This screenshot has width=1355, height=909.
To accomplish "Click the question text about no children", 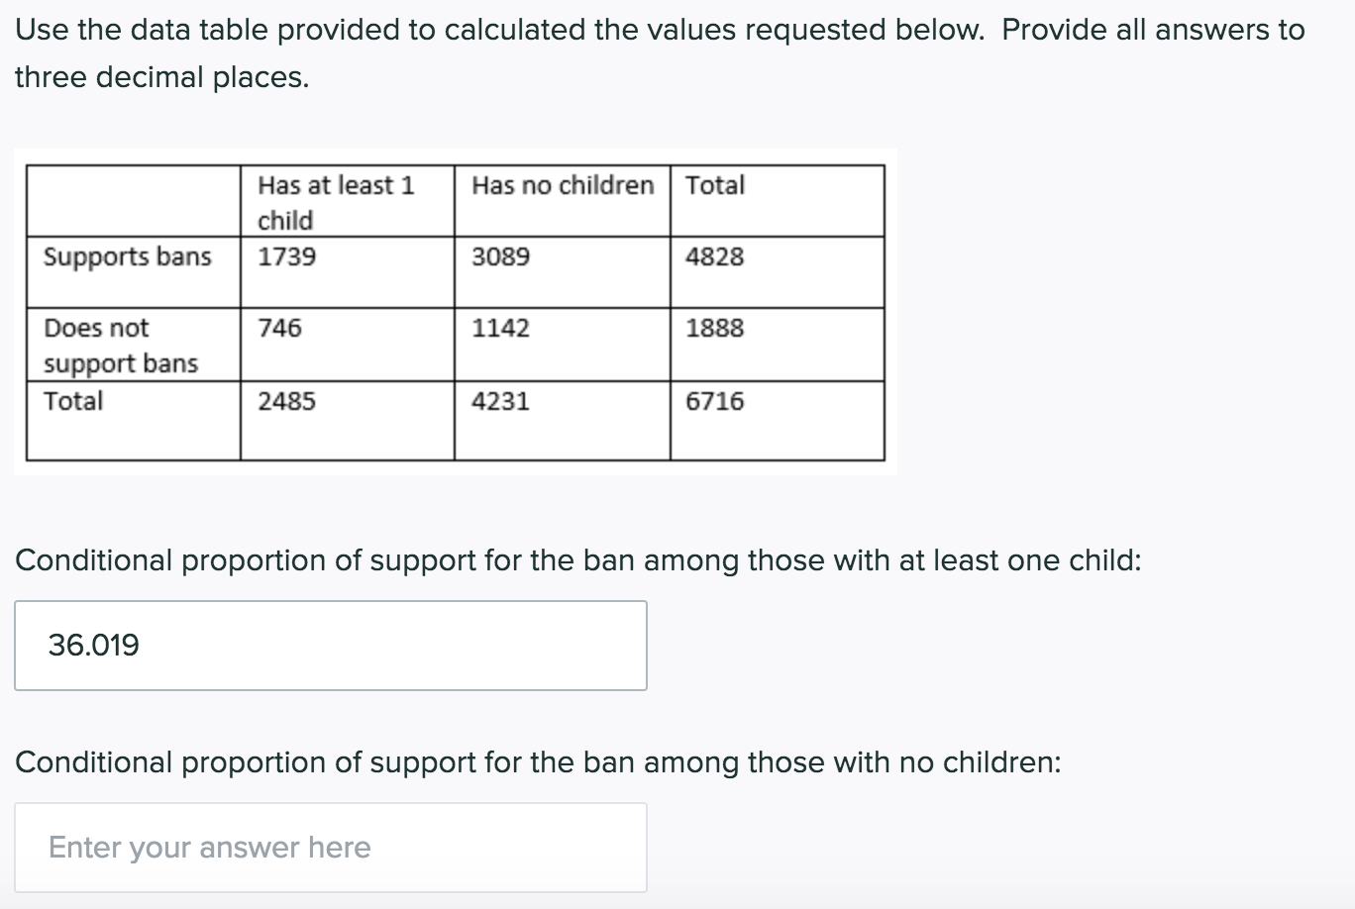I will [540, 762].
